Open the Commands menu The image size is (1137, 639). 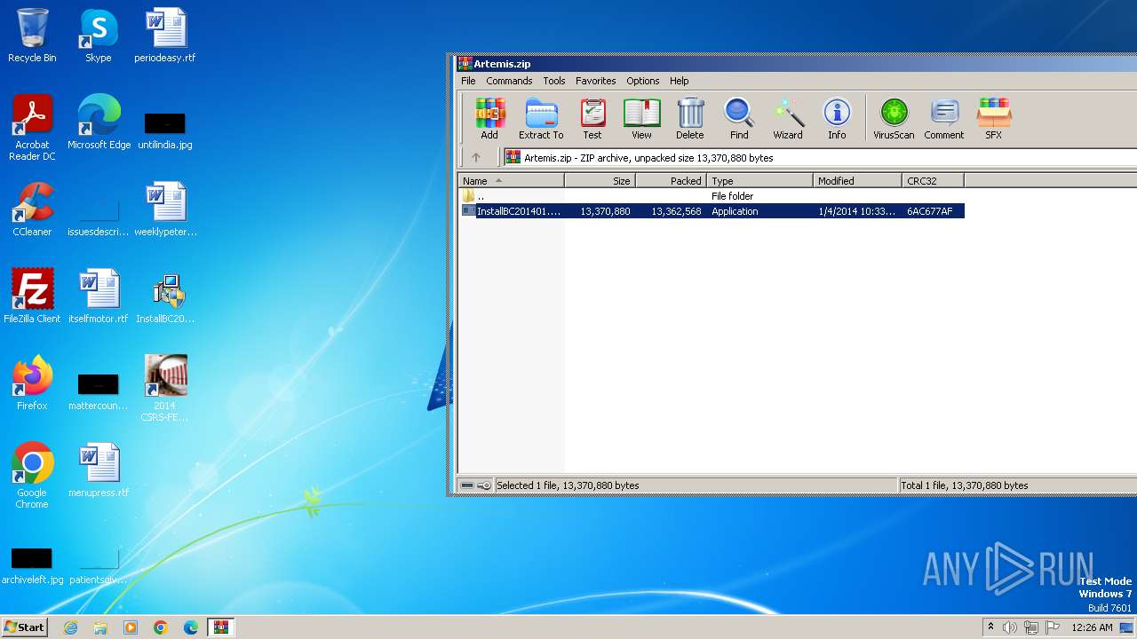[x=509, y=81]
